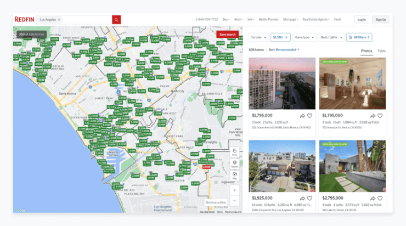Heart the $2,795,000 Lake St listing
The width and height of the screenshot is (406, 226).
point(380,199)
